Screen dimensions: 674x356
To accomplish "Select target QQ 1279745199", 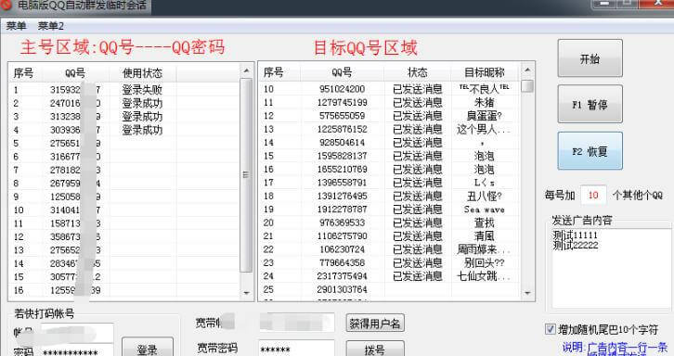I will point(343,102).
